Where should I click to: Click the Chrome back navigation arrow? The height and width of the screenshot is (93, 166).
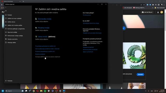point(2,5)
